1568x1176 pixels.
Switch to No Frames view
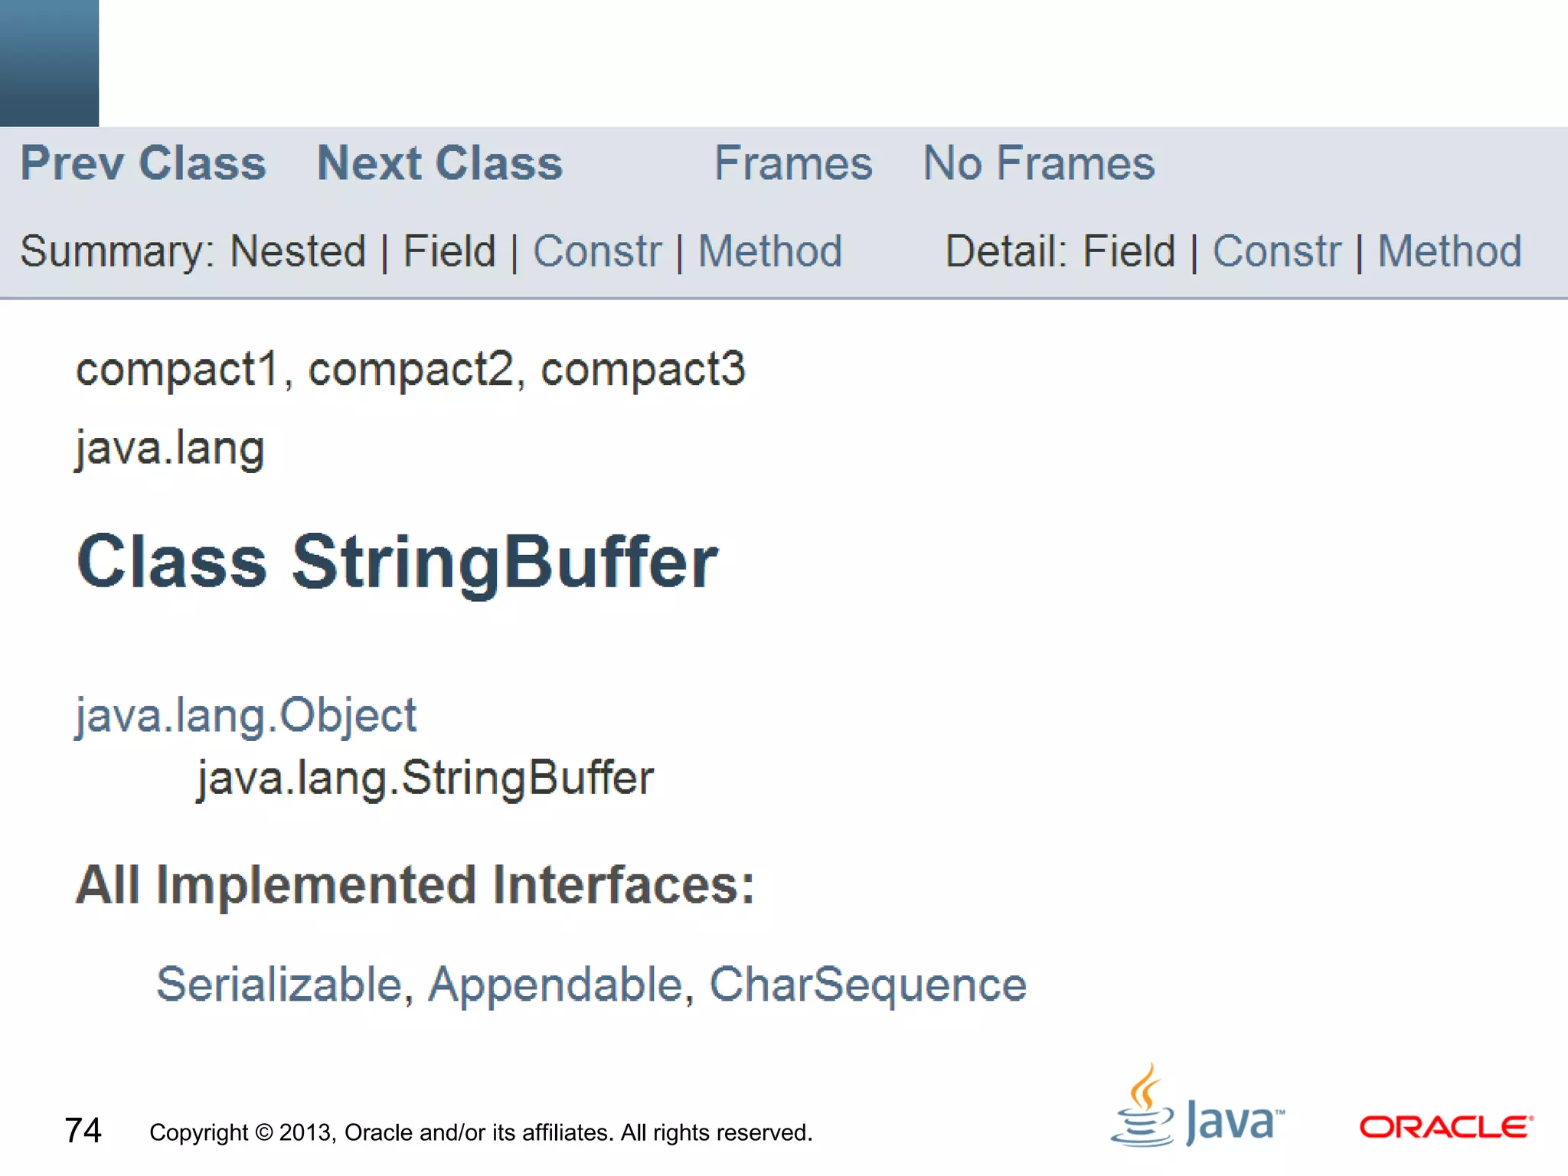tap(1038, 163)
